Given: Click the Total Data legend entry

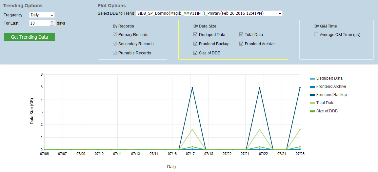Looking at the screenshot, I should click(x=325, y=103).
